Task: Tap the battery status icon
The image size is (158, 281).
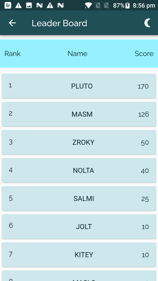Action: (x=127, y=6)
